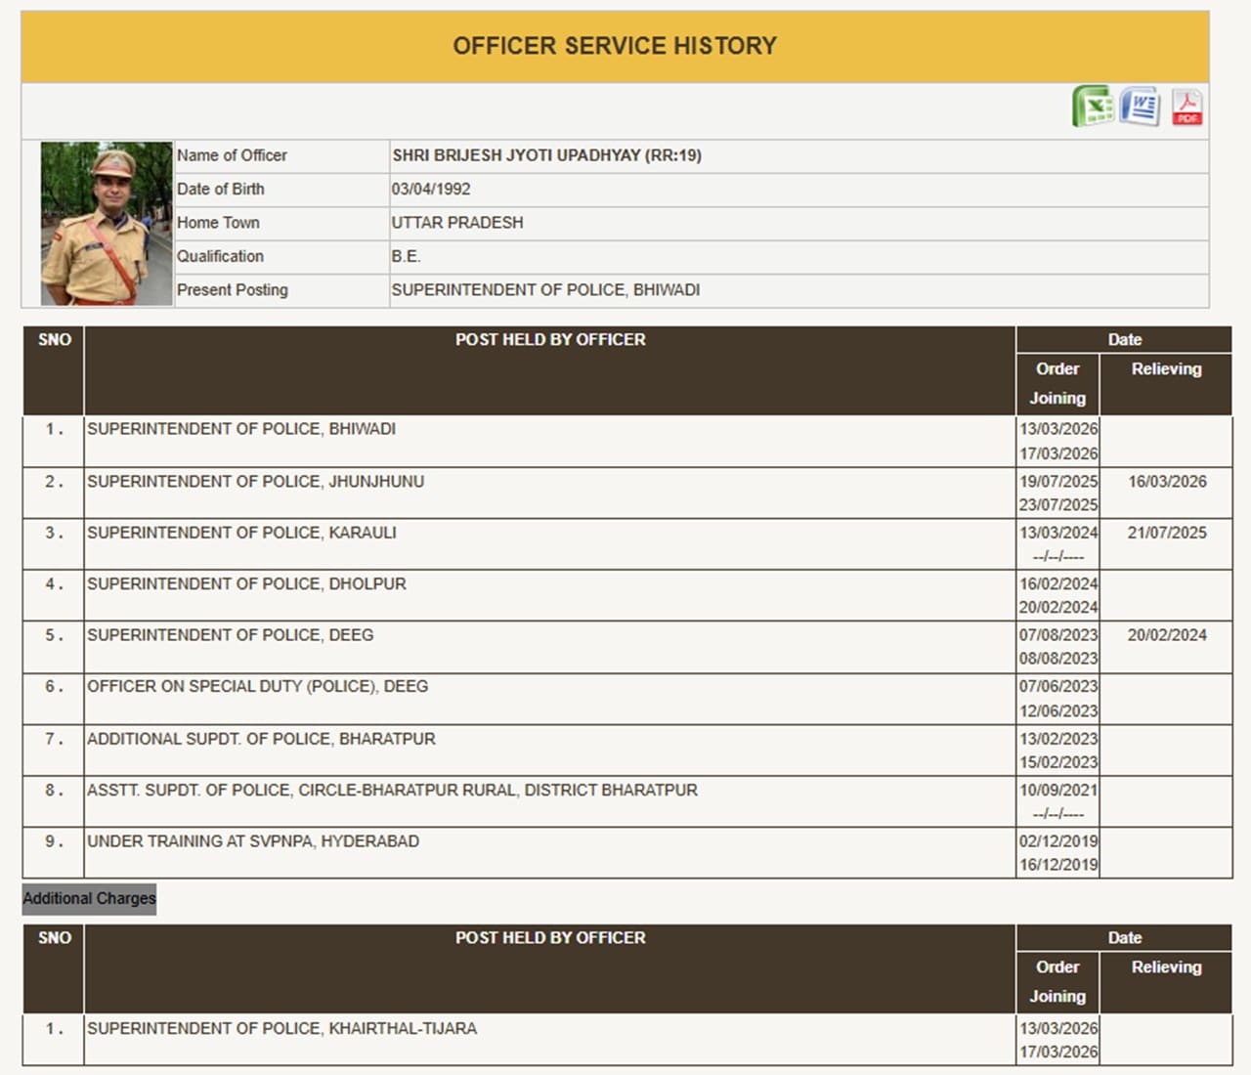The image size is (1251, 1075).
Task: Click row 1 post SUPERINTENDENT OF POLICE, BHIWADI in service history
Action: [x=241, y=429]
